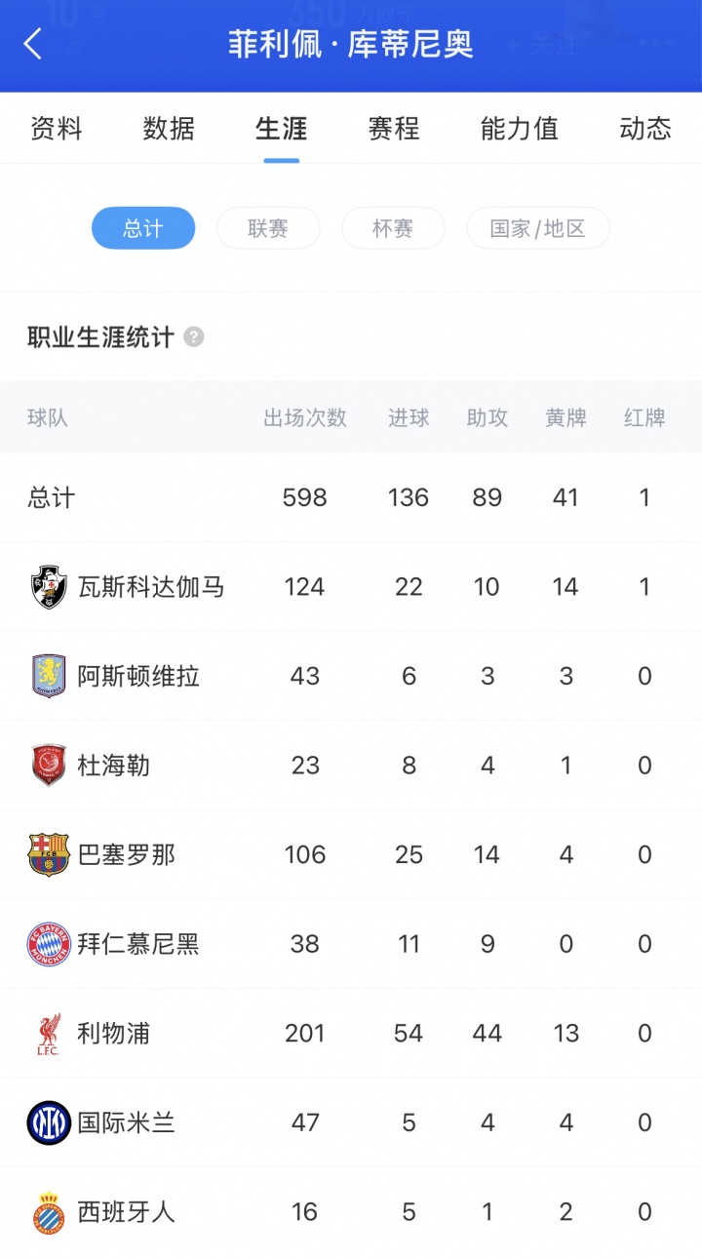Tap the 出场次数 column header
Screen dimensions: 702x1259
tap(305, 418)
